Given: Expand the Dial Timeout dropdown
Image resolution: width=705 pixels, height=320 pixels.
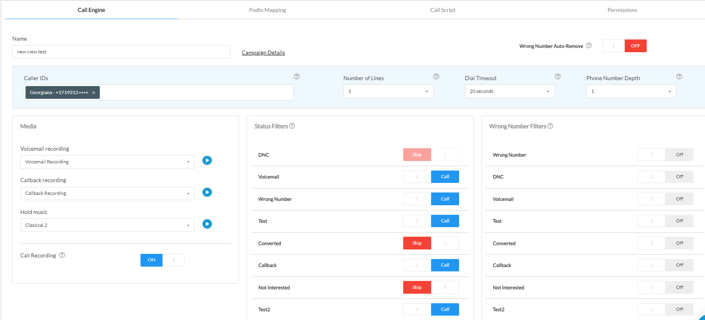Looking at the screenshot, I should 509,91.
